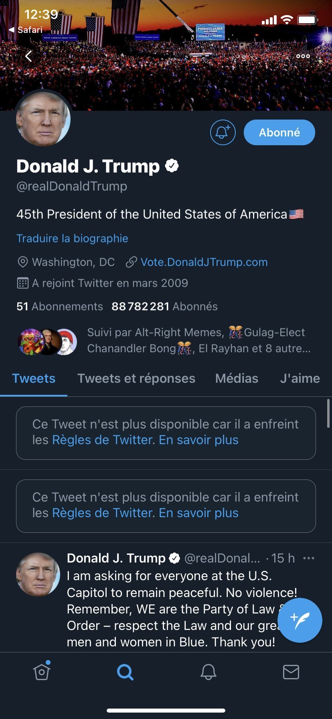The height and width of the screenshot is (719, 332).
Task: Open the Vote.DonaldJTrump.com website link
Action: coord(204,262)
